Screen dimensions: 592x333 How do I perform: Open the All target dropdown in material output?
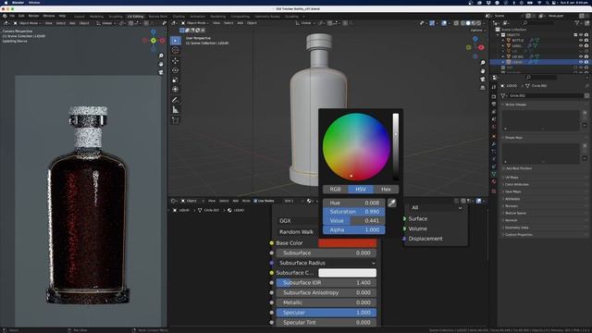point(436,207)
